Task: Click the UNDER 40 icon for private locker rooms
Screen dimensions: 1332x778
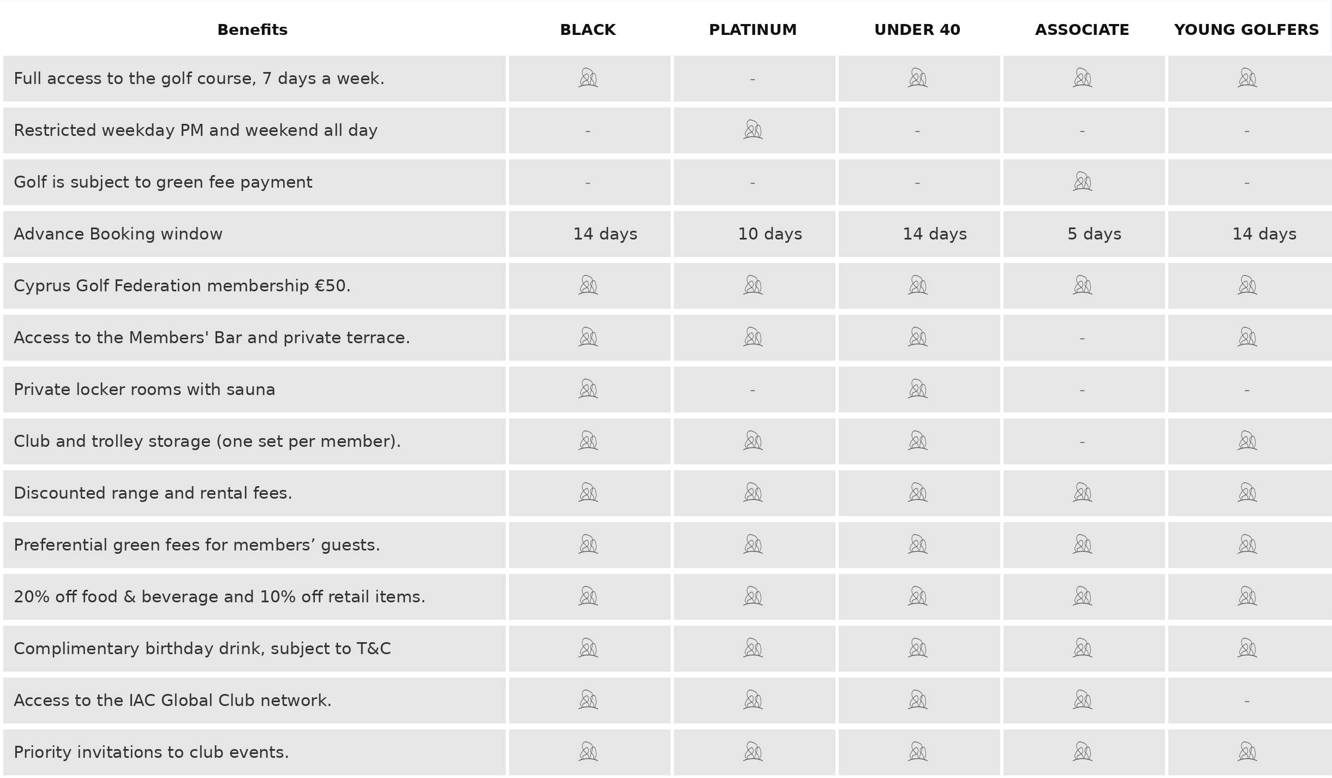Action: 918,389
